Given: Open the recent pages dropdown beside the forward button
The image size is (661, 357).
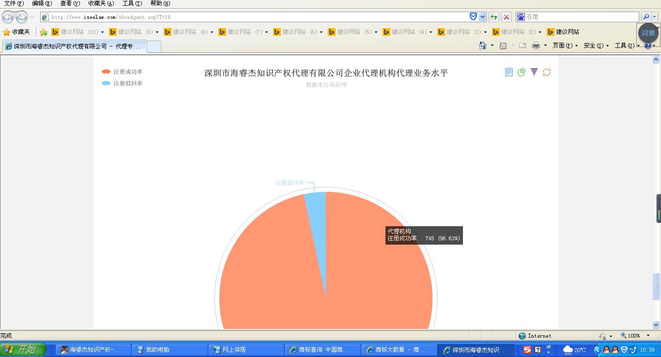Looking at the screenshot, I should tap(32, 17).
